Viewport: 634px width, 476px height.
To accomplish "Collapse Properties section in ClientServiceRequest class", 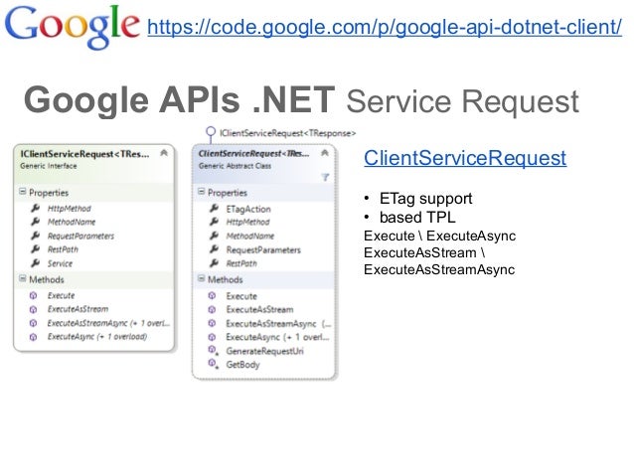I will point(202,192).
